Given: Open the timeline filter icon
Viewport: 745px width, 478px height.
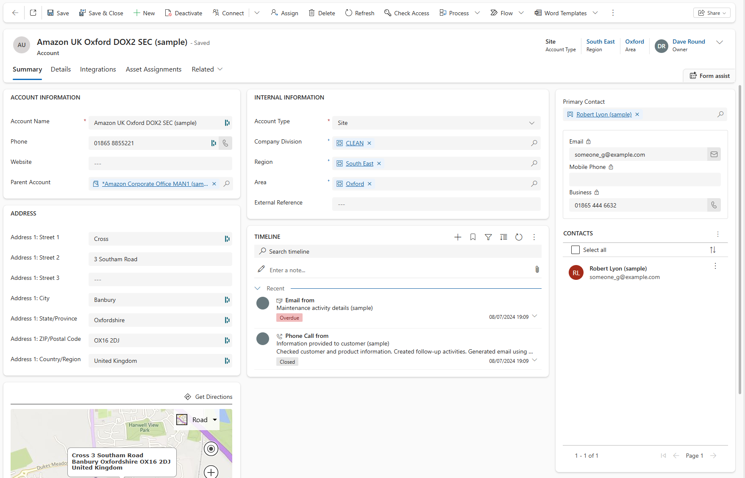Looking at the screenshot, I should click(x=488, y=237).
